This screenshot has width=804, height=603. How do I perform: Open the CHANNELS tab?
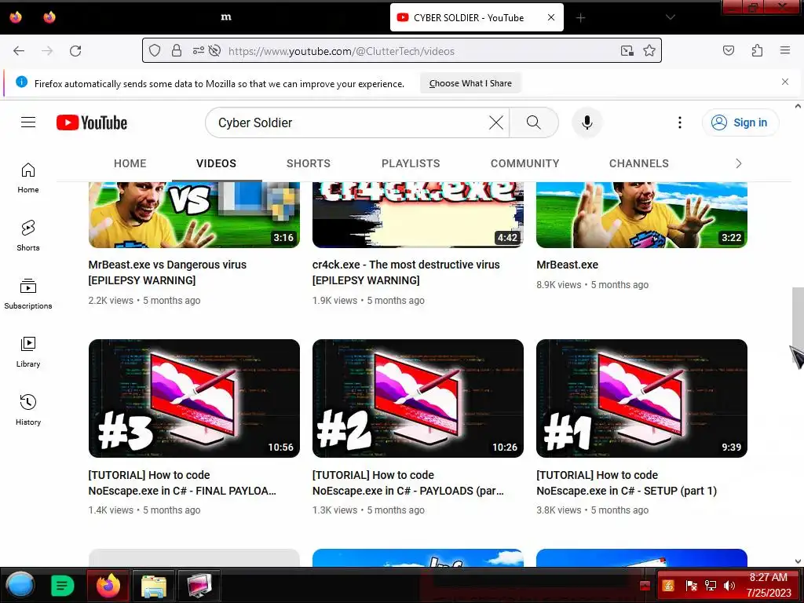click(639, 163)
